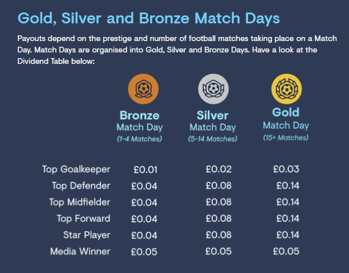Click the Gold medal badge icon
Screen dimensions: 349x273
(287, 89)
